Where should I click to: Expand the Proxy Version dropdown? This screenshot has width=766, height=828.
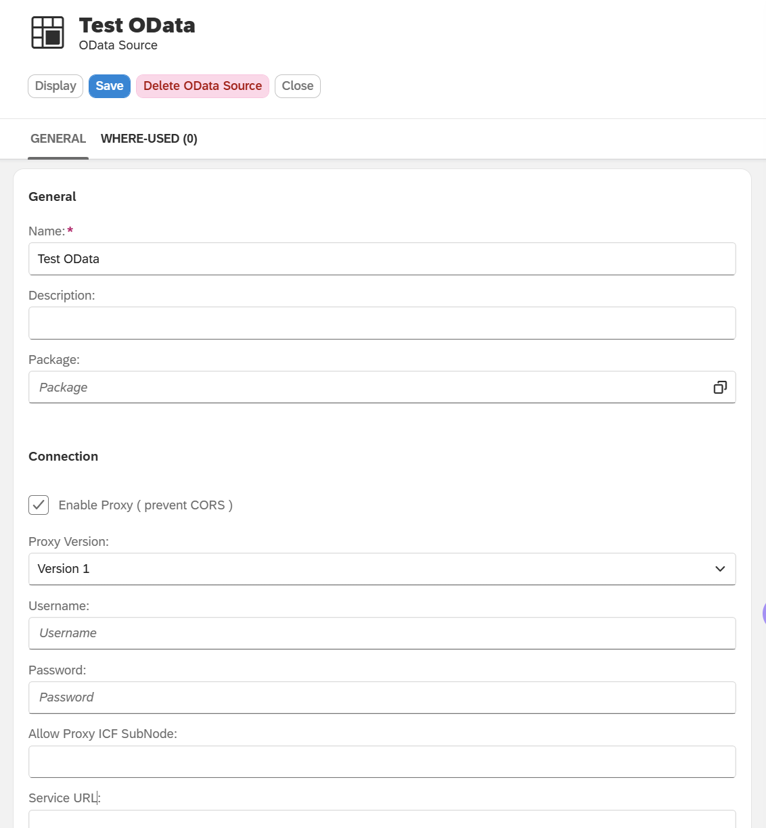382,569
